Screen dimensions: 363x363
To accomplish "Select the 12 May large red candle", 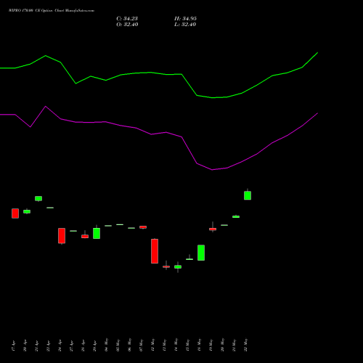I will pyautogui.click(x=155, y=251).
